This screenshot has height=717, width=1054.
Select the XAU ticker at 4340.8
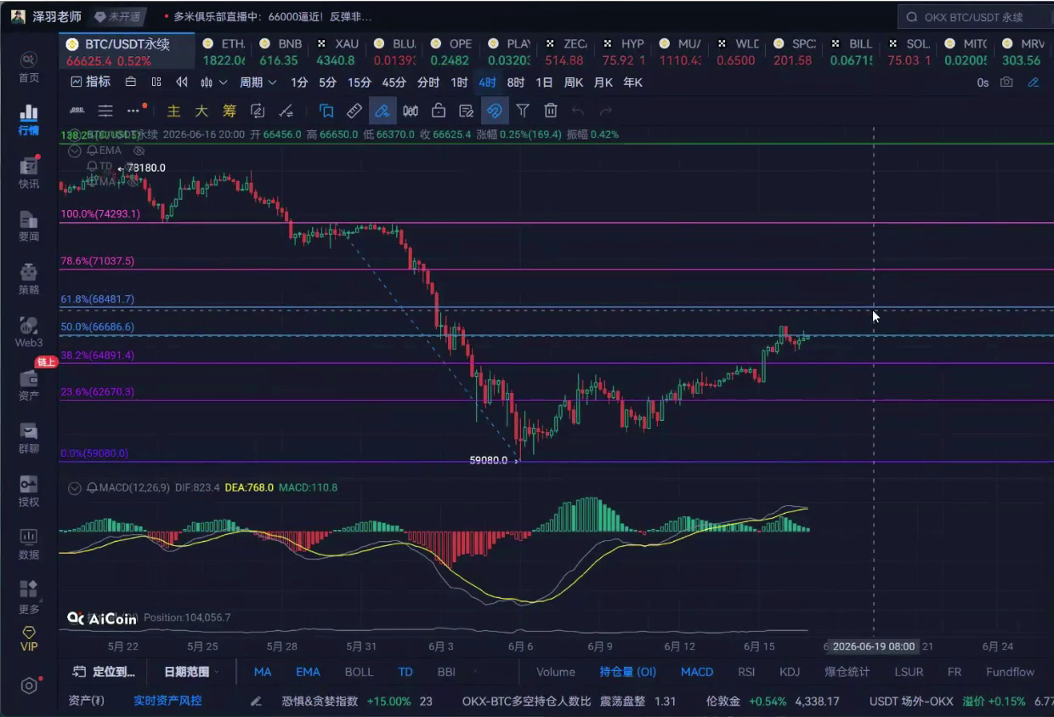337,52
